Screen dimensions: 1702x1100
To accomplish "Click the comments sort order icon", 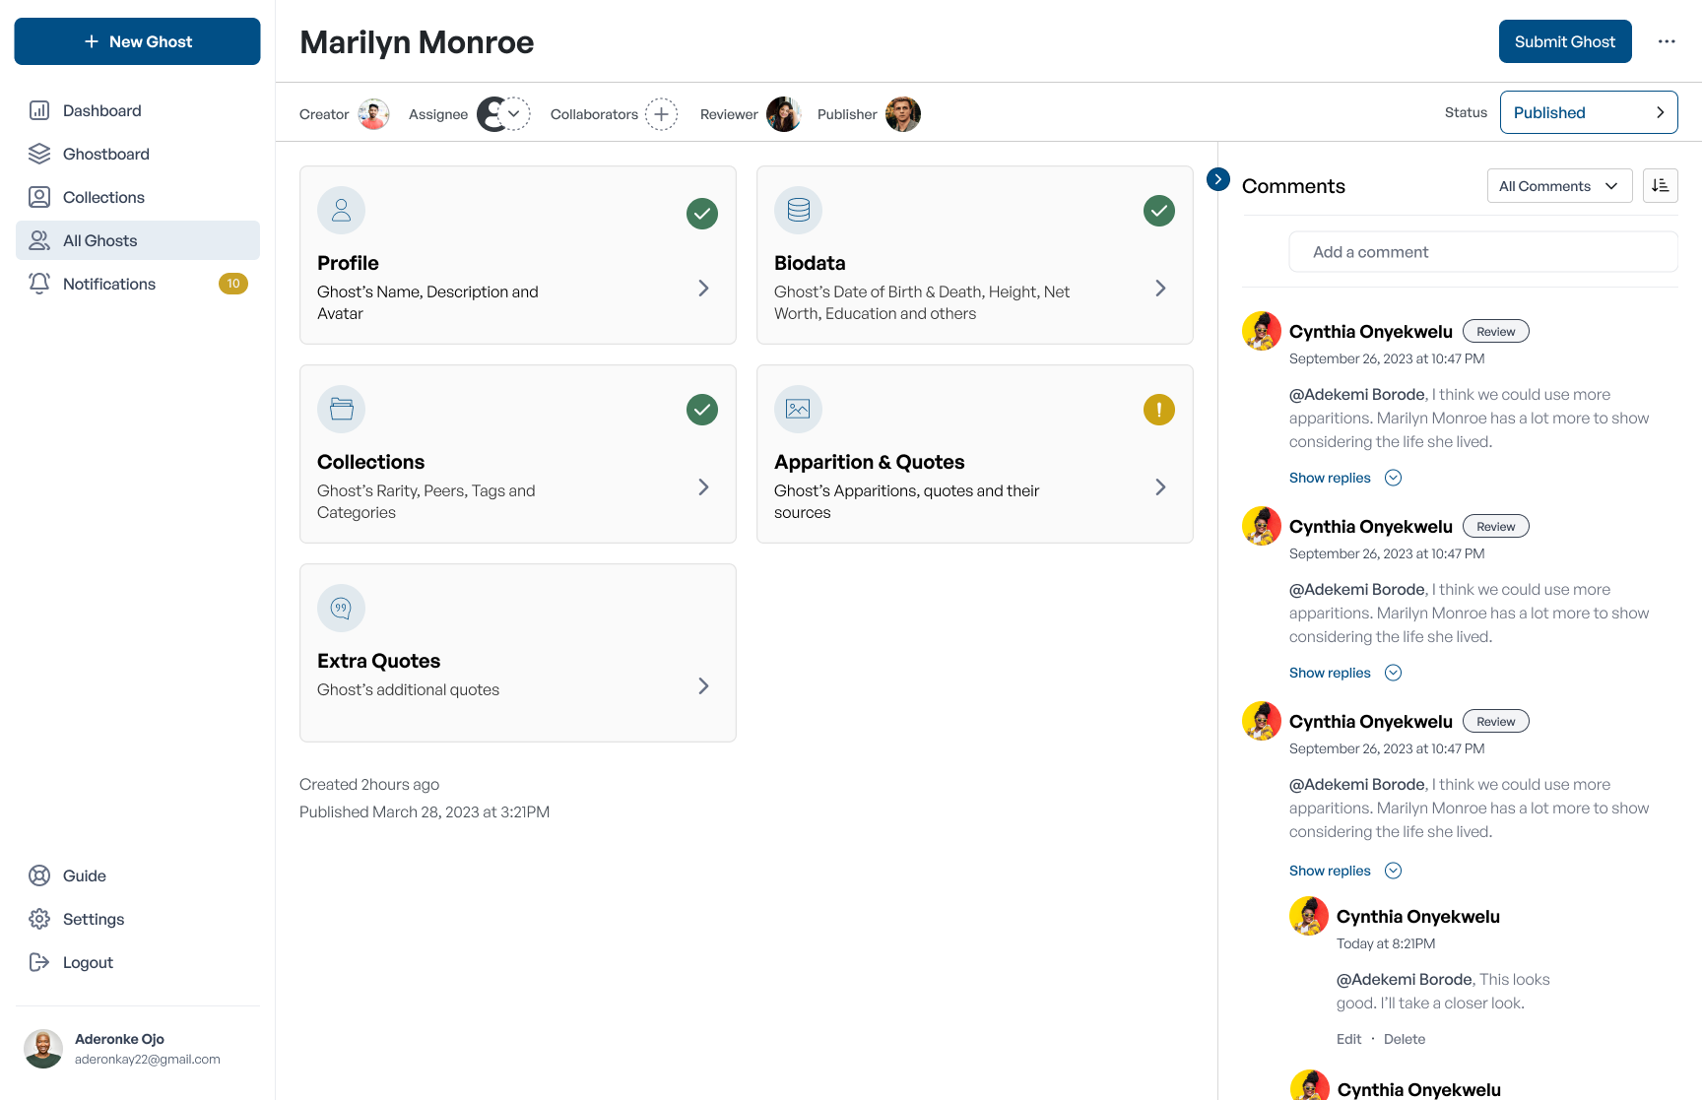I will (1661, 186).
